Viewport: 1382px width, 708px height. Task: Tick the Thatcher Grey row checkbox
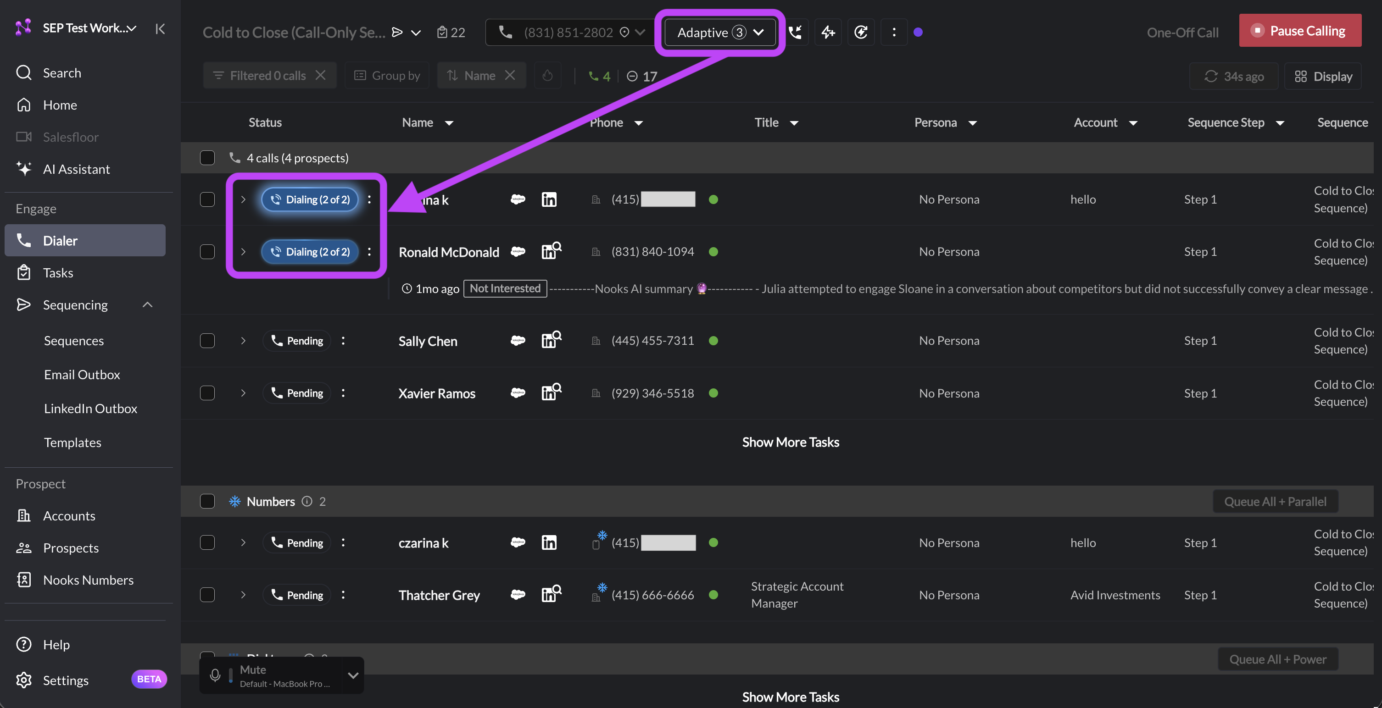(x=207, y=595)
